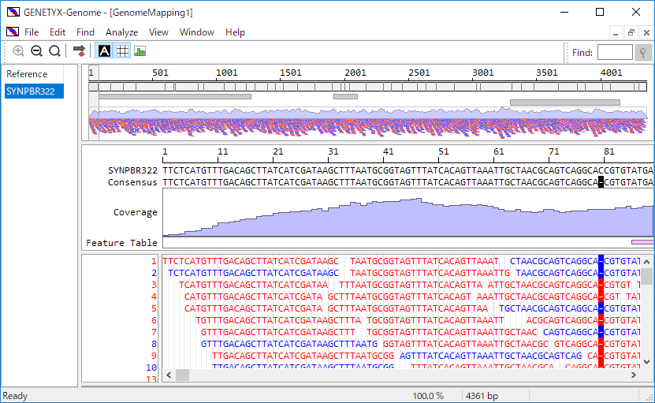Select read number 5 in the reads list
The image size is (655, 403).
pos(154,308)
